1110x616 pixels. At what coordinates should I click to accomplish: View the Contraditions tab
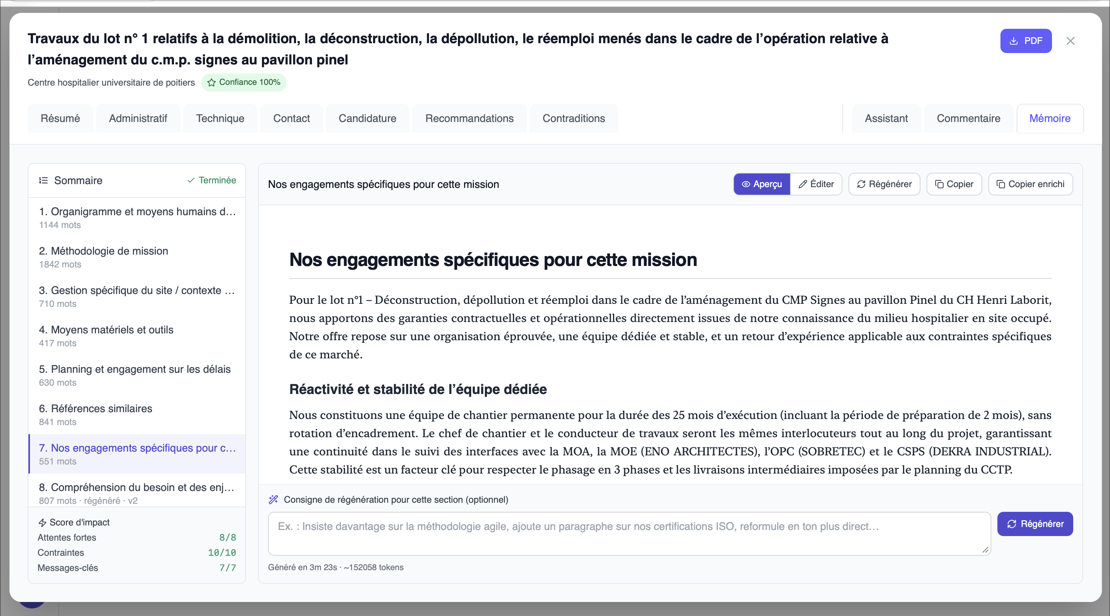click(x=574, y=118)
